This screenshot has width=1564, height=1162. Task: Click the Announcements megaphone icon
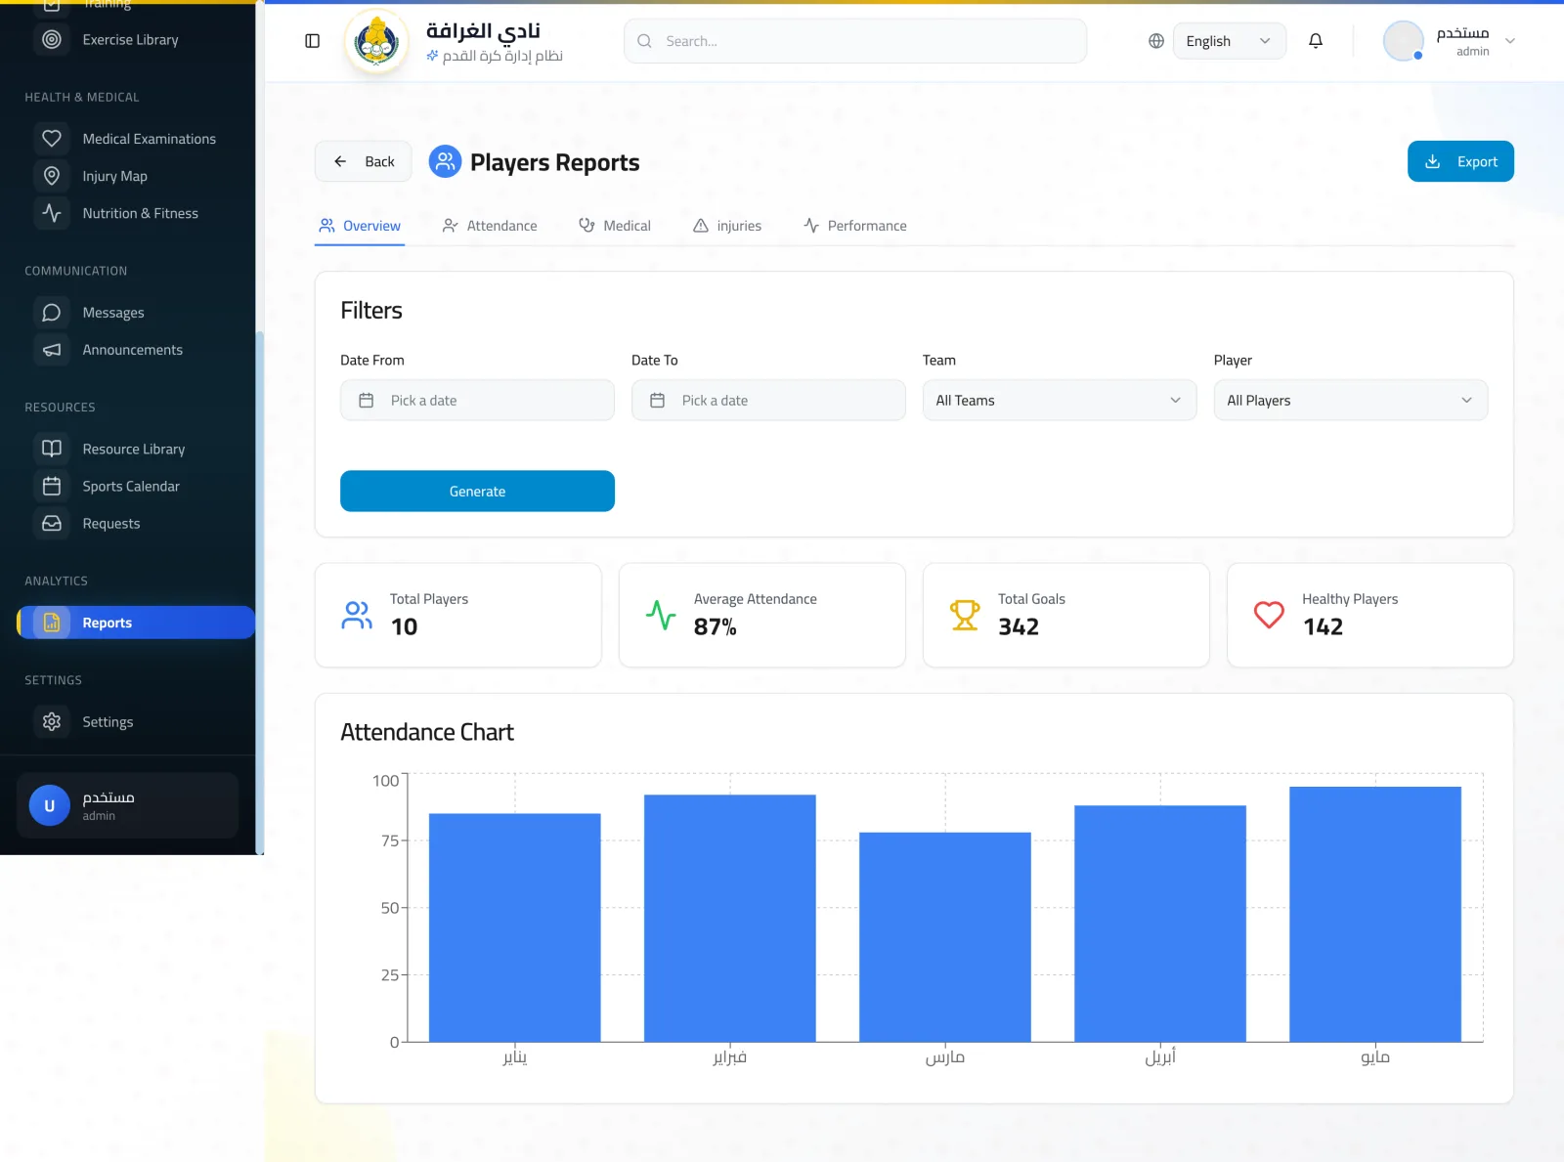click(52, 350)
